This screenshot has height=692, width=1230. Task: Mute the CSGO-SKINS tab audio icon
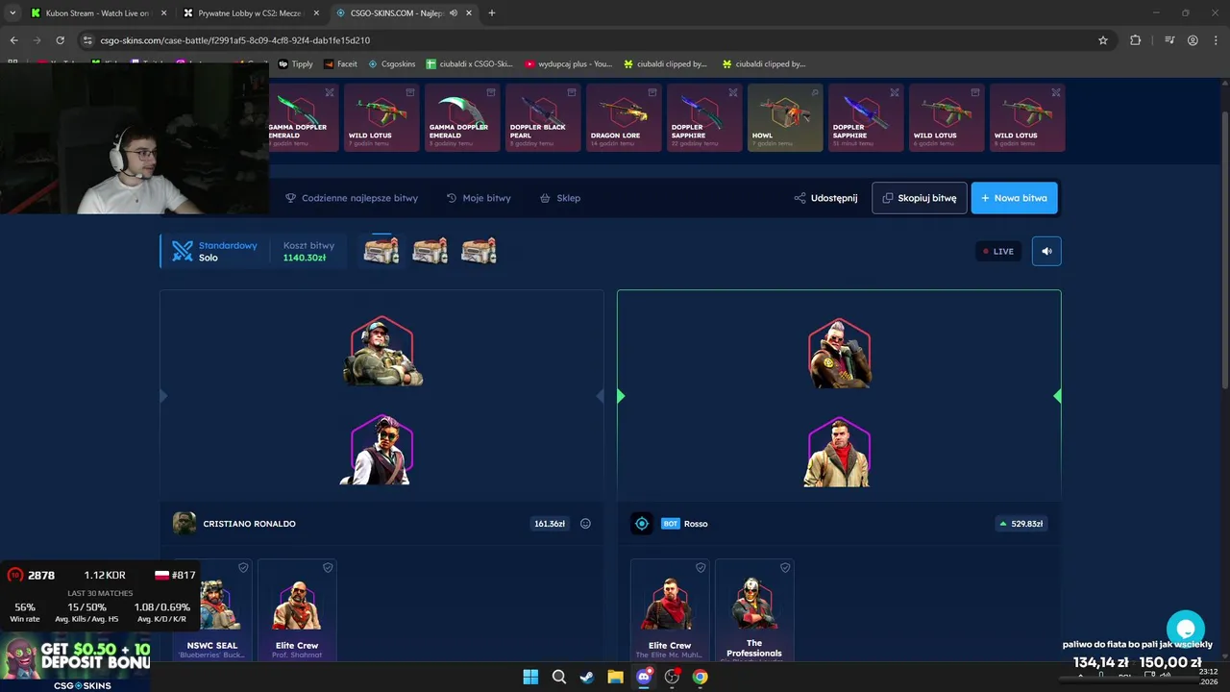[x=453, y=13]
